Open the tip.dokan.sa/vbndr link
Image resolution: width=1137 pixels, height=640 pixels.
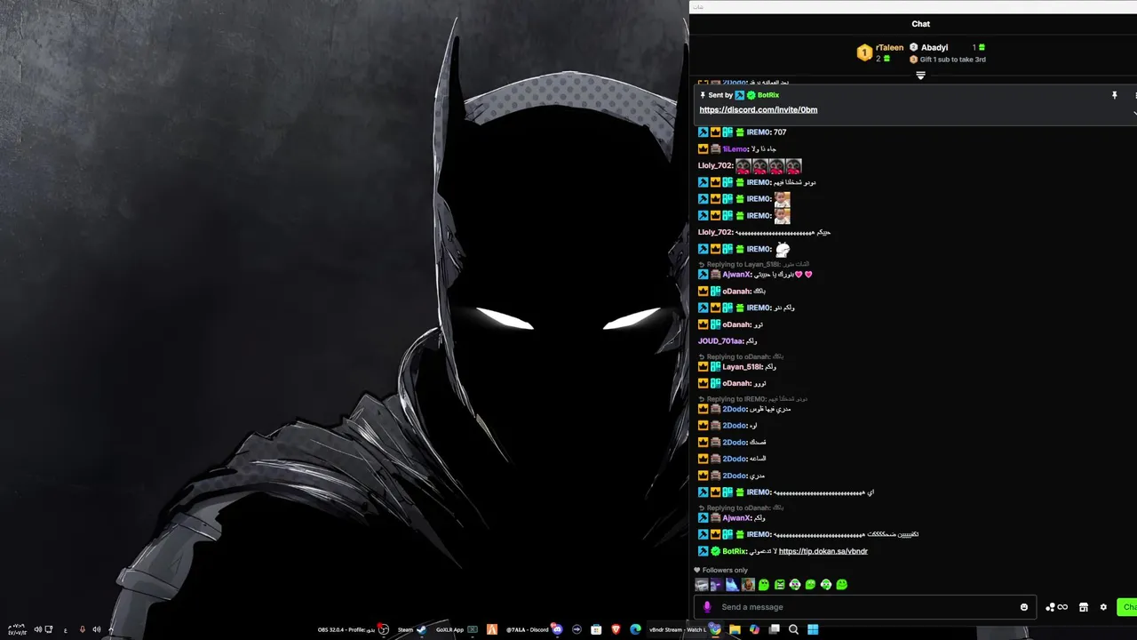(x=823, y=551)
